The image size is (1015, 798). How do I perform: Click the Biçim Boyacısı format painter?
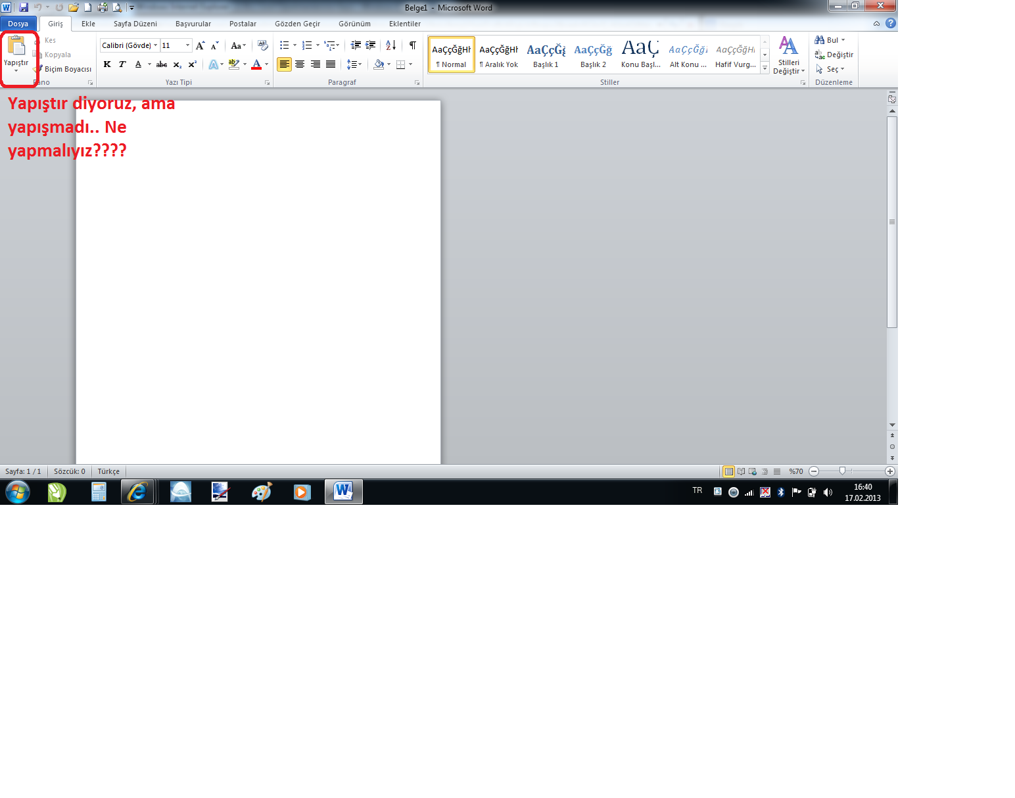66,69
